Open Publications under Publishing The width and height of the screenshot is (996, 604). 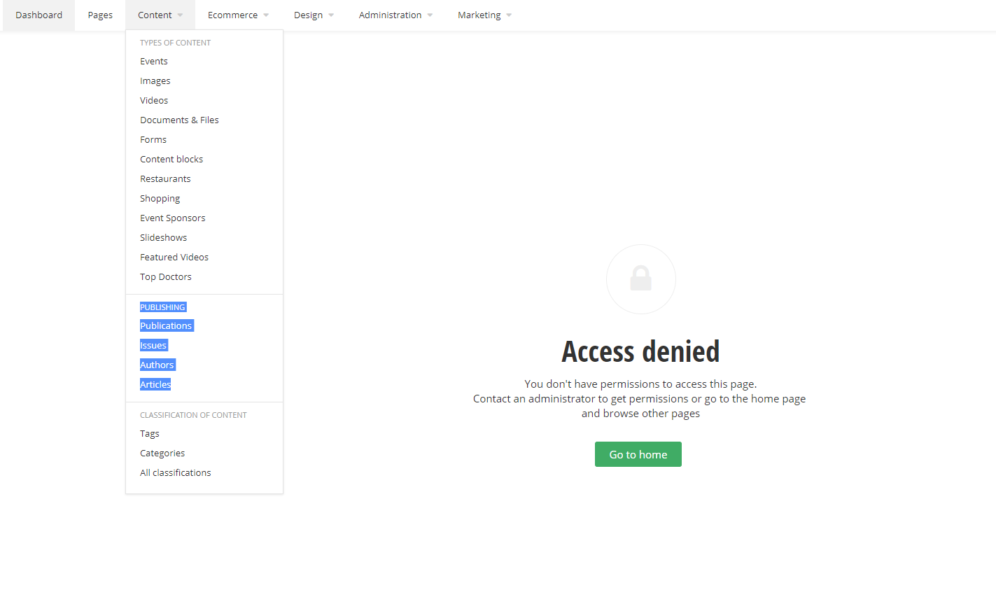pyautogui.click(x=166, y=326)
